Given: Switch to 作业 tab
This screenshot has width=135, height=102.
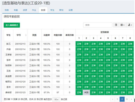Looking at the screenshot, I should (x=34, y=10).
